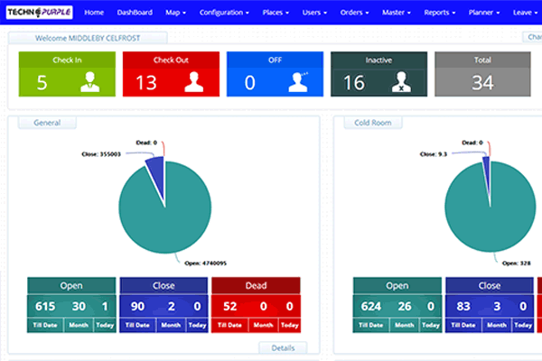Viewport: 542px width, 361px height.
Task: Expand the Places dropdown menu
Action: point(276,13)
